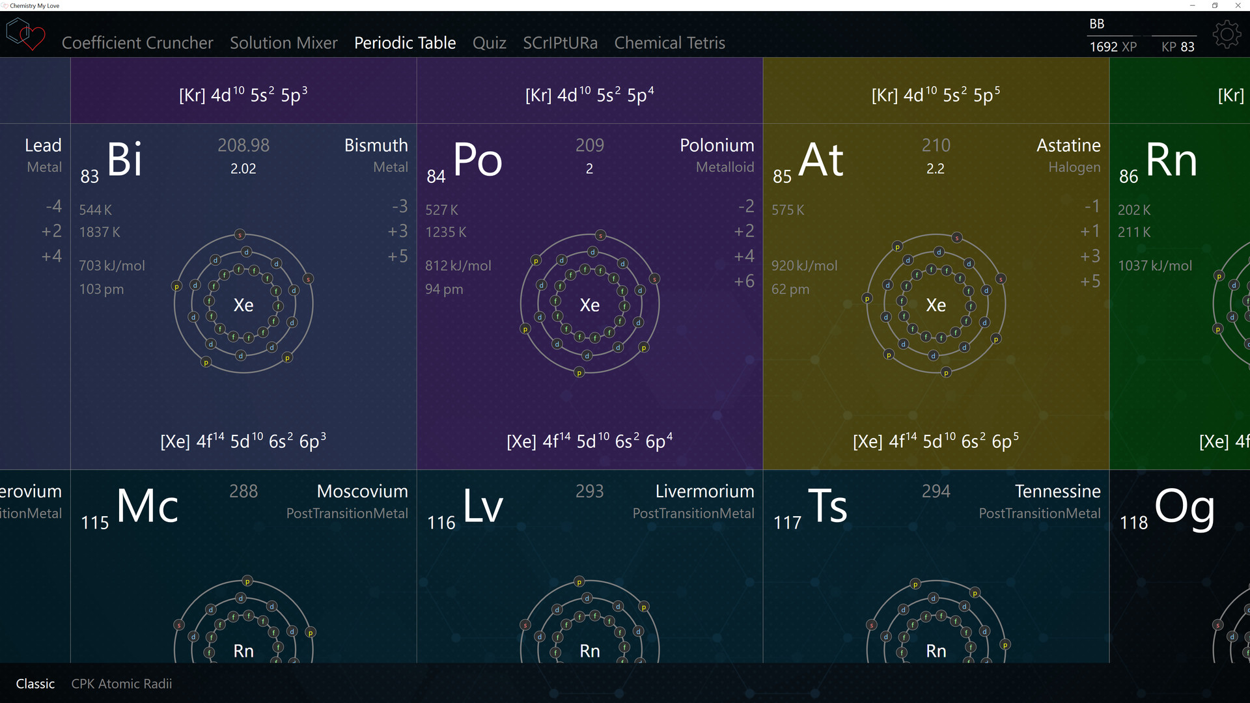The width and height of the screenshot is (1250, 703).
Task: Click Bismuth's radius 103 pm
Action: pos(102,289)
